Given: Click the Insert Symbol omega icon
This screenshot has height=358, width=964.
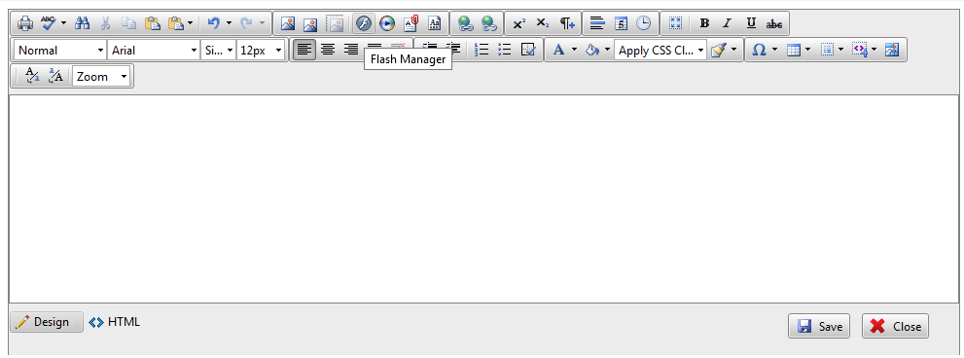Looking at the screenshot, I should 760,51.
